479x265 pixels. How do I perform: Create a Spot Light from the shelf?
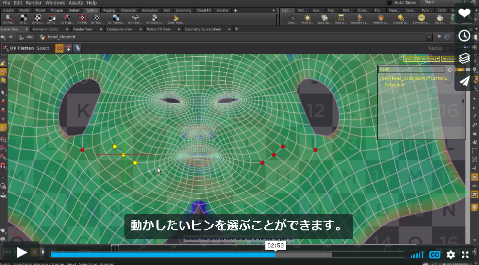[324, 19]
